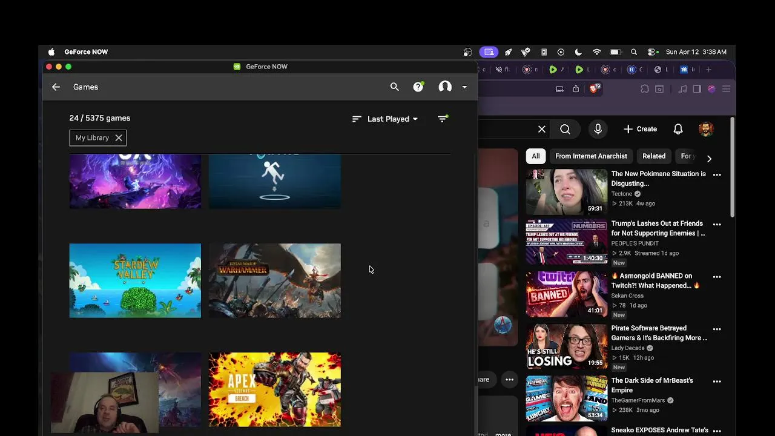This screenshot has height=436, width=775.
Task: Click the Lady Decade channel name
Action: click(x=628, y=348)
